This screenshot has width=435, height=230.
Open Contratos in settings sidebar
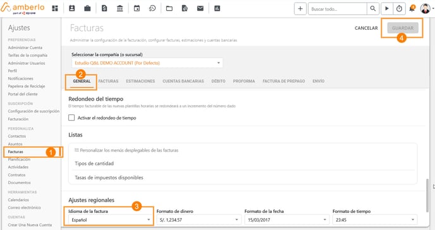click(16, 175)
